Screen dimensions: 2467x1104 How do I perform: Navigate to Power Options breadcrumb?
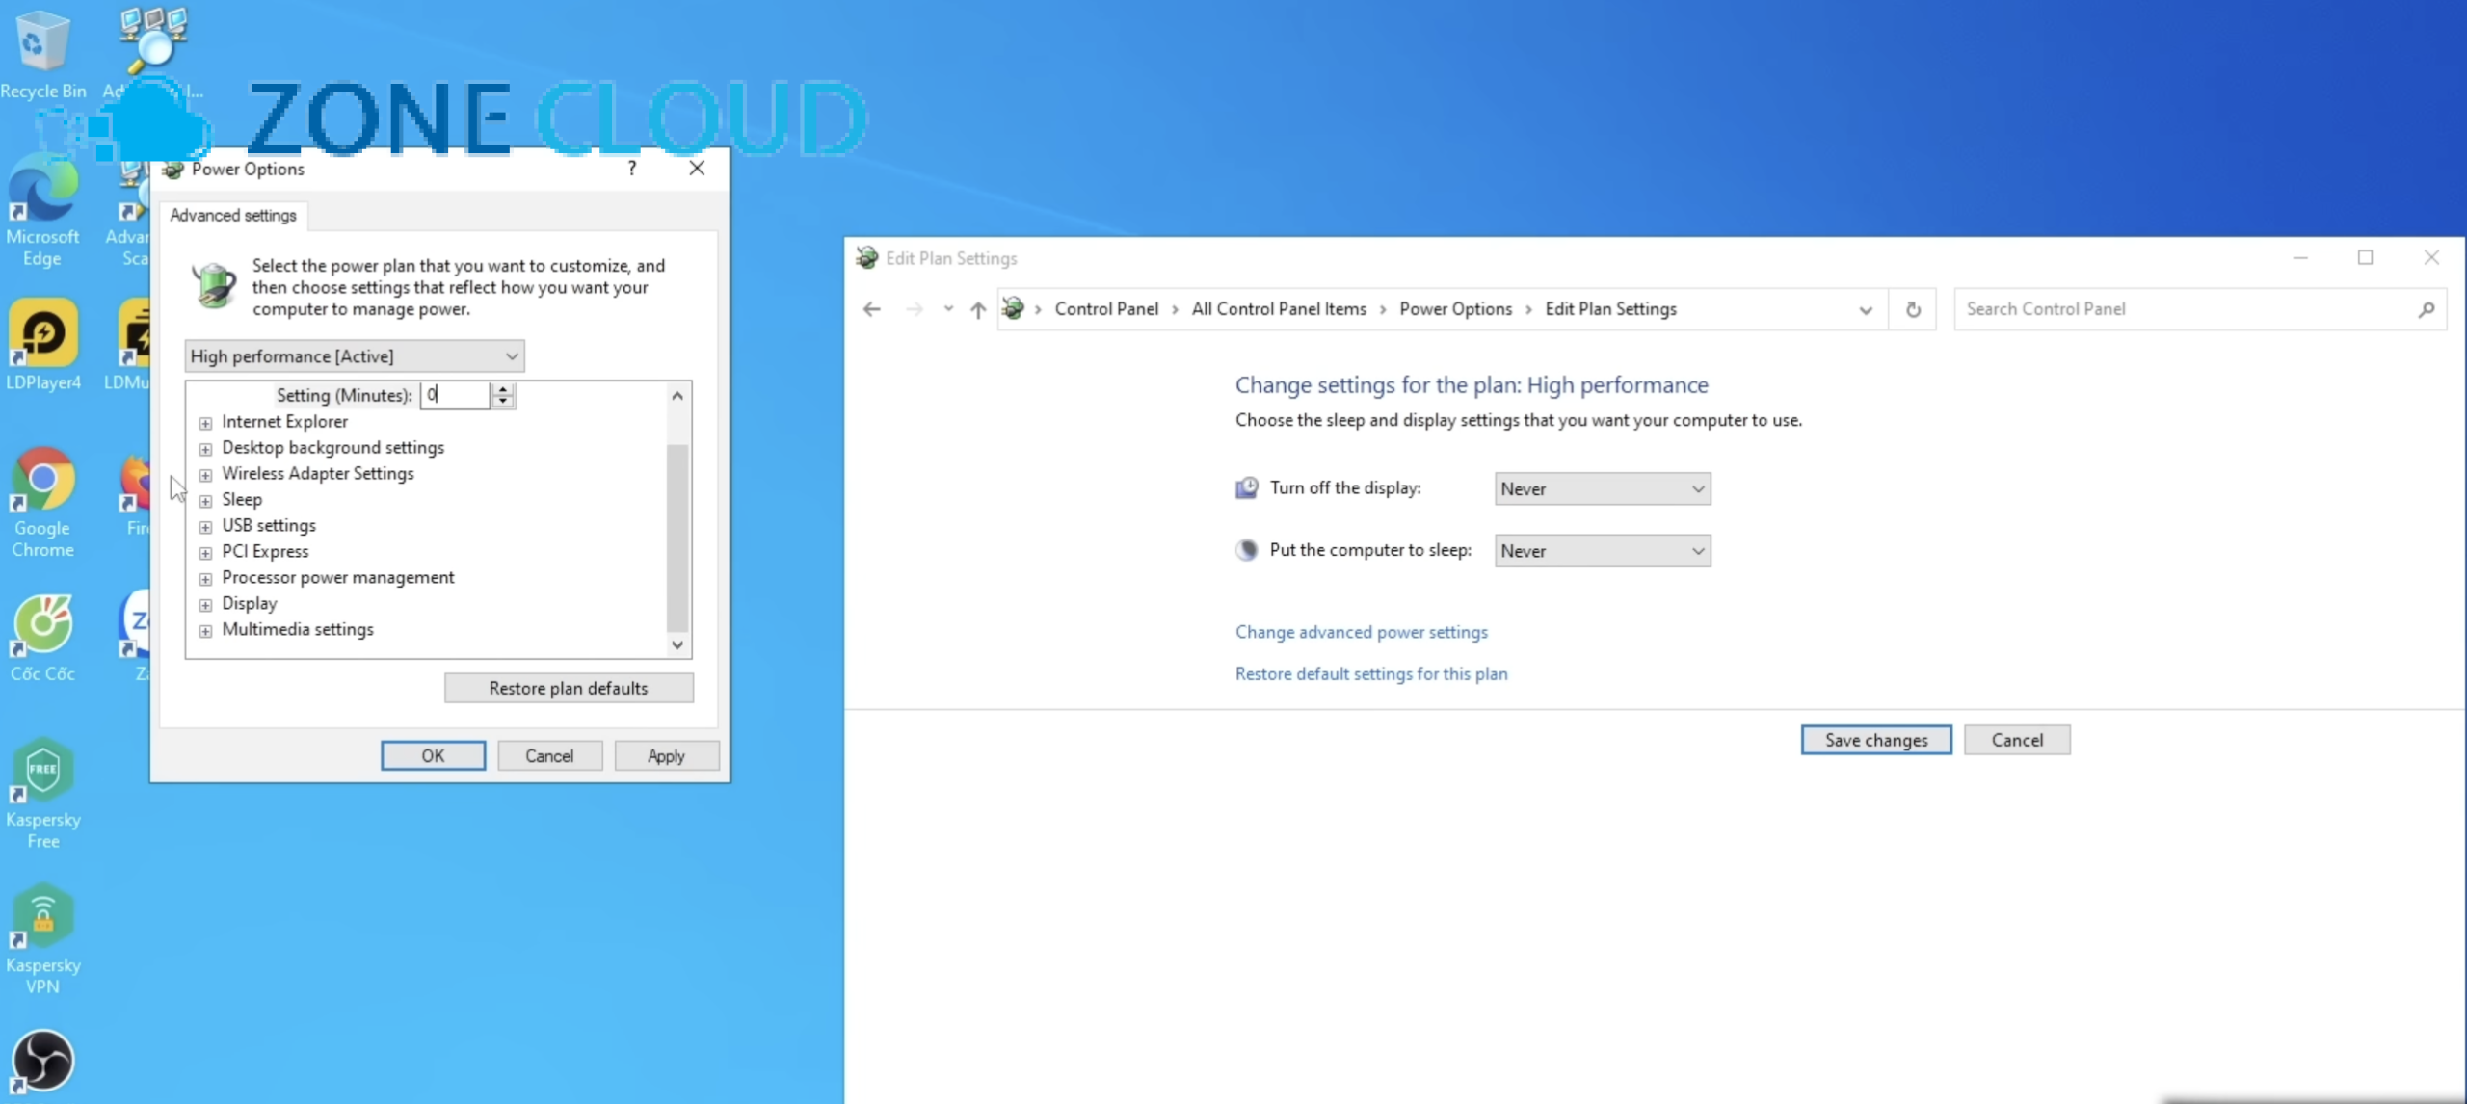(x=1455, y=309)
